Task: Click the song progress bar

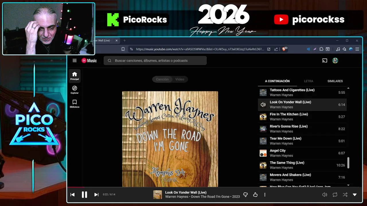Action: pyautogui.click(x=215, y=187)
